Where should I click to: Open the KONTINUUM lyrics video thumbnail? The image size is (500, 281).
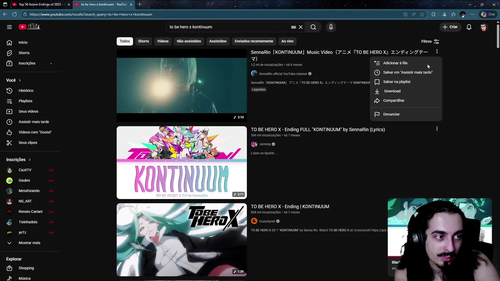(x=182, y=162)
